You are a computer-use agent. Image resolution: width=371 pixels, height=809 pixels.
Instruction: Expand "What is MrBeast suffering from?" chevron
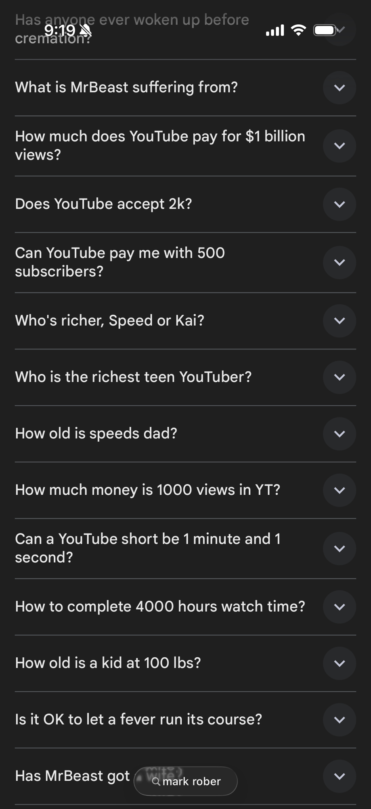point(340,88)
